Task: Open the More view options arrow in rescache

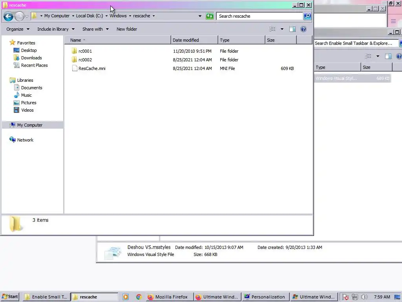Action: [x=282, y=29]
